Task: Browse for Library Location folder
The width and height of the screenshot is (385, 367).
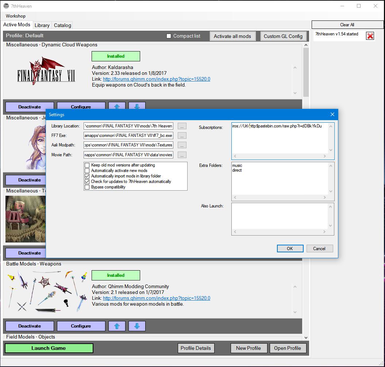Action: [x=182, y=126]
